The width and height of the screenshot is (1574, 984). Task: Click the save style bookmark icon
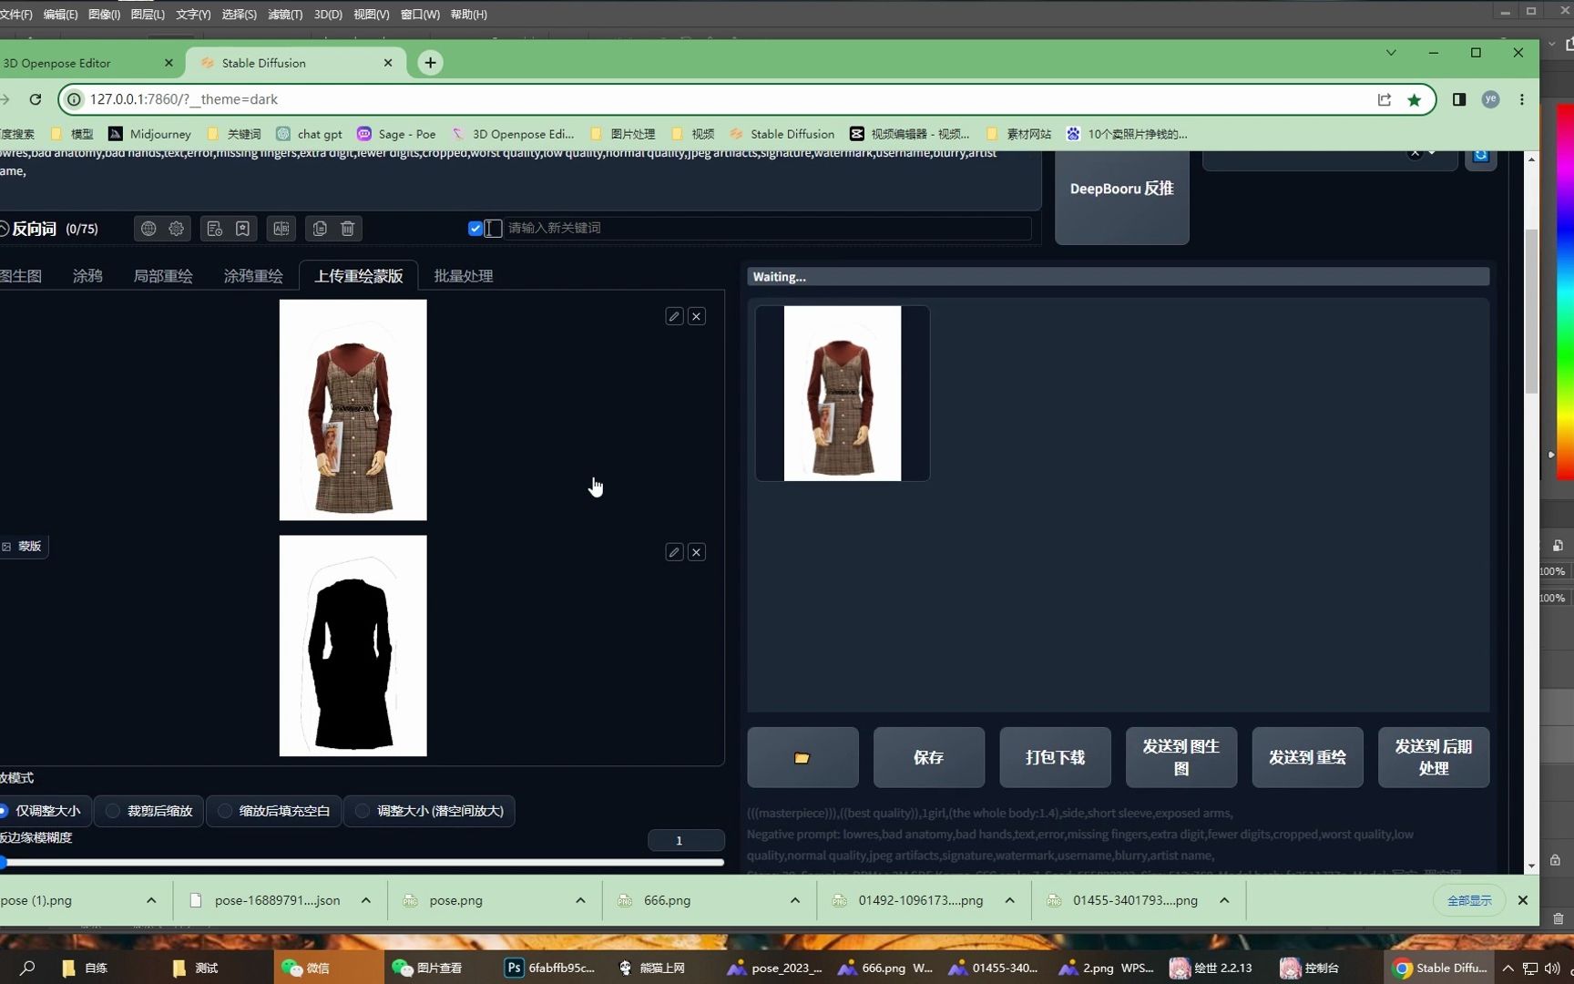pos(242,228)
